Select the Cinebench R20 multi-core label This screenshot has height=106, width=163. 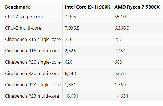tap(32, 73)
